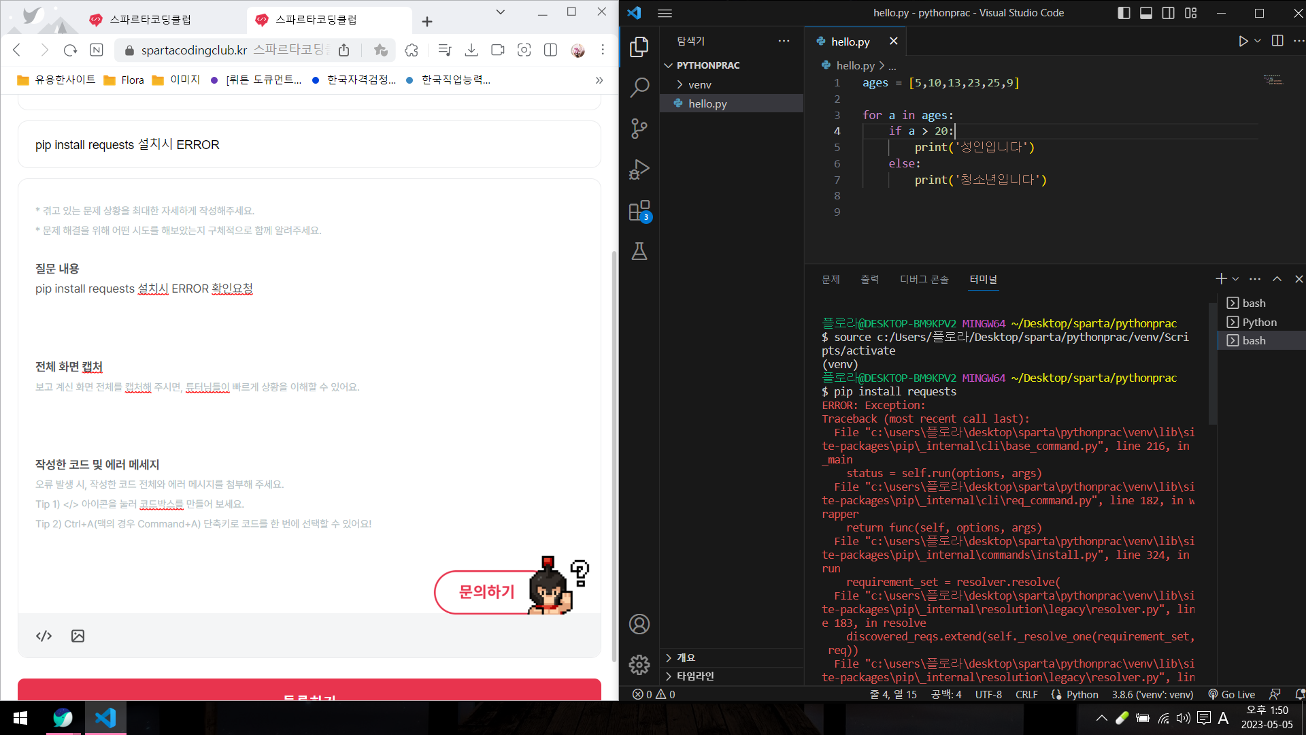1306x735 pixels.
Task: Insert a code block with the </> icon
Action: click(x=44, y=636)
